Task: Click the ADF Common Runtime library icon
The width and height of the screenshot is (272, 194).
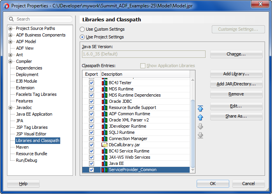Action: pyautogui.click(x=105, y=114)
